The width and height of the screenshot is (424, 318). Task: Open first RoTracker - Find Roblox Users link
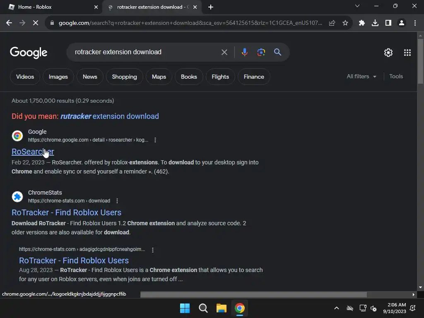coord(66,212)
